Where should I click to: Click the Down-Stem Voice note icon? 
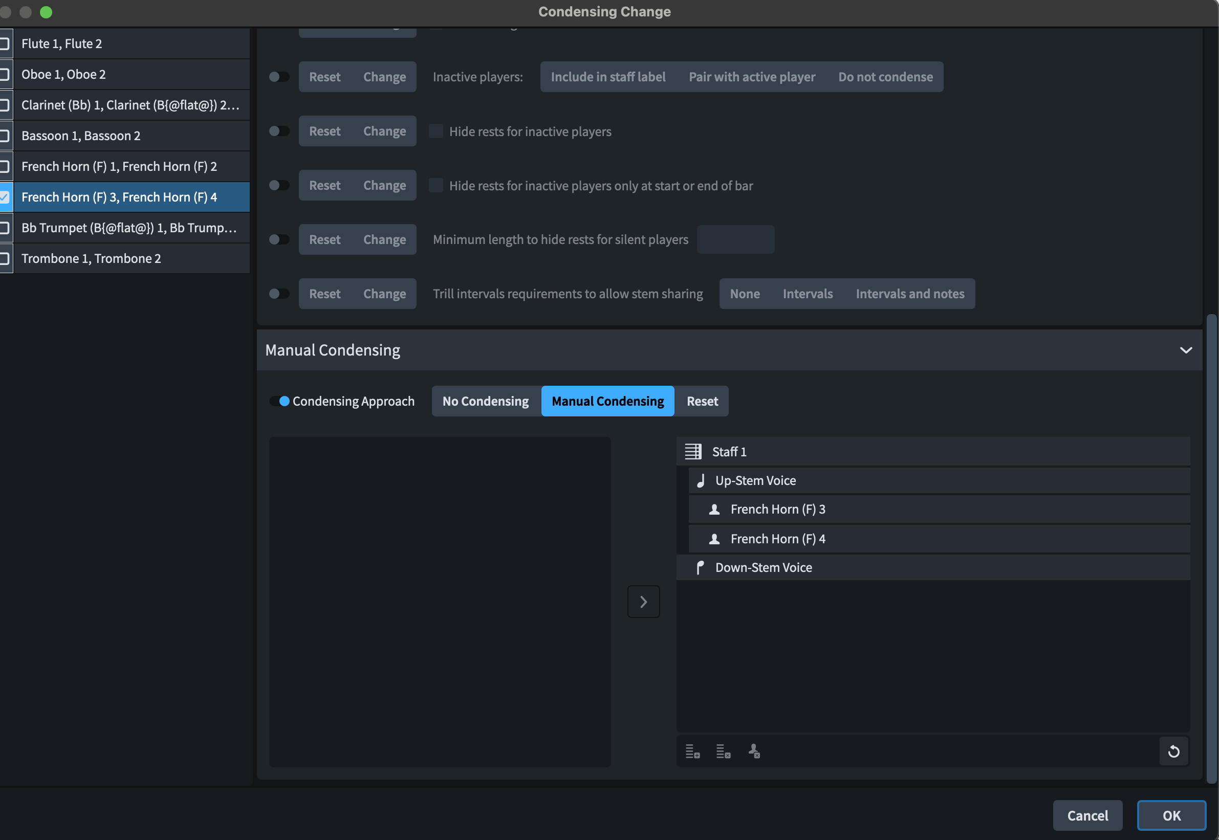pyautogui.click(x=700, y=567)
